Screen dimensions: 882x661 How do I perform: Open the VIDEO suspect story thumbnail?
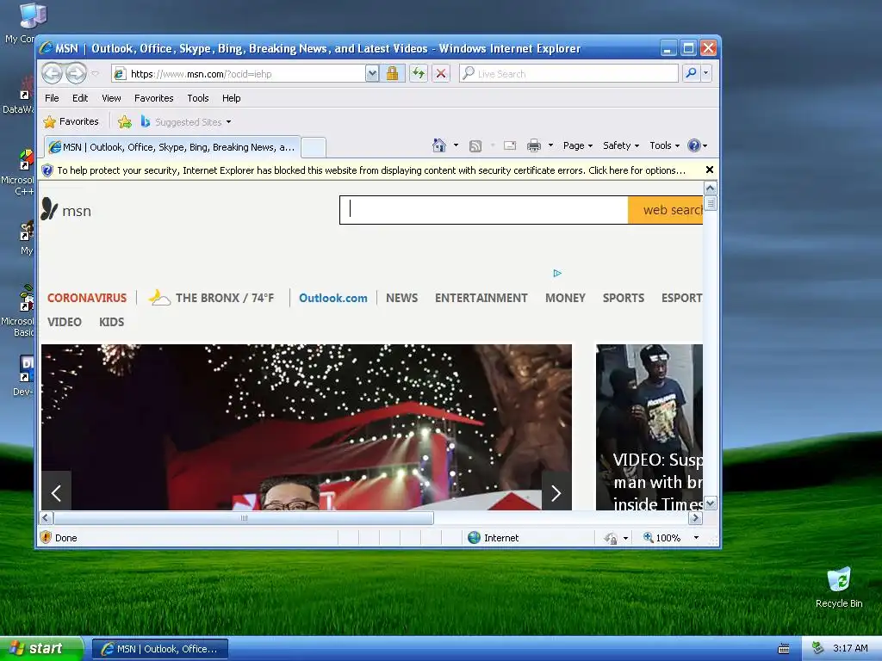649,427
